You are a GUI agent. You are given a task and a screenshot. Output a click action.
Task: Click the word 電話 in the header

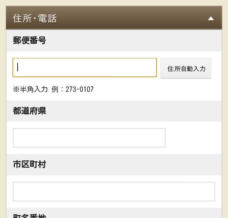[47, 19]
